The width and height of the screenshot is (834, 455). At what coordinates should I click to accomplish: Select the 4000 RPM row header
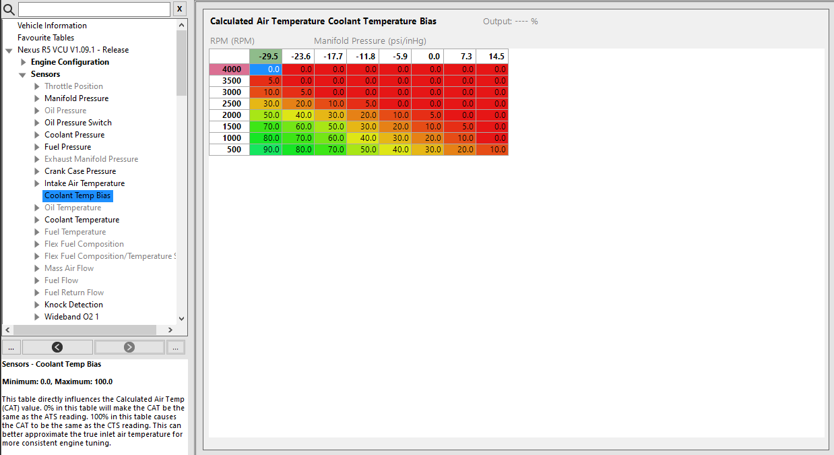(x=229, y=69)
